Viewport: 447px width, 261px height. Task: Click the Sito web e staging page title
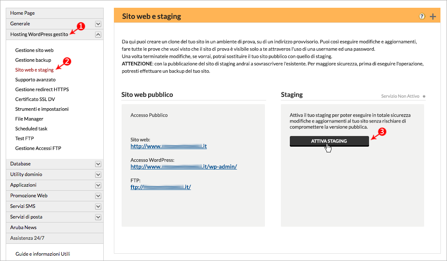(x=151, y=16)
